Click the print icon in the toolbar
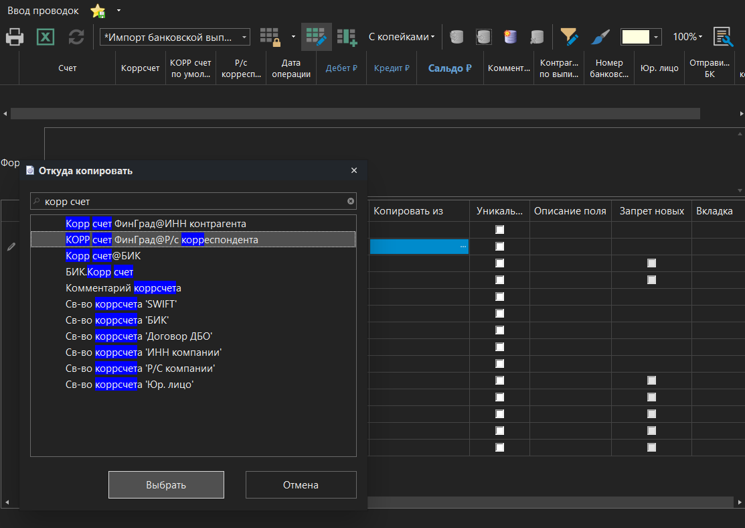Viewport: 745px width, 528px height. click(x=15, y=37)
